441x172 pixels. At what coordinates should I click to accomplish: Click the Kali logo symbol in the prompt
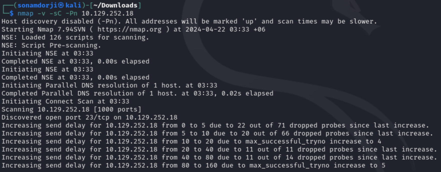pyautogui.click(x=61, y=5)
